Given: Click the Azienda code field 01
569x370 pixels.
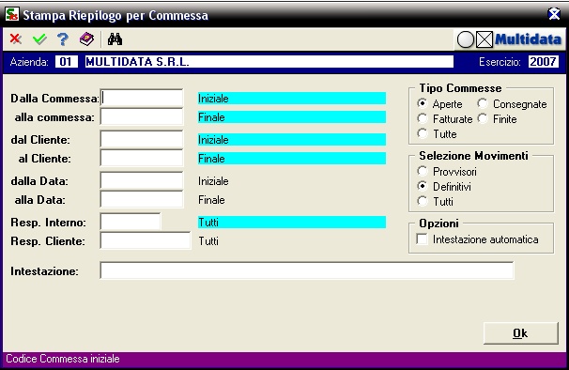Looking at the screenshot, I should pos(66,62).
